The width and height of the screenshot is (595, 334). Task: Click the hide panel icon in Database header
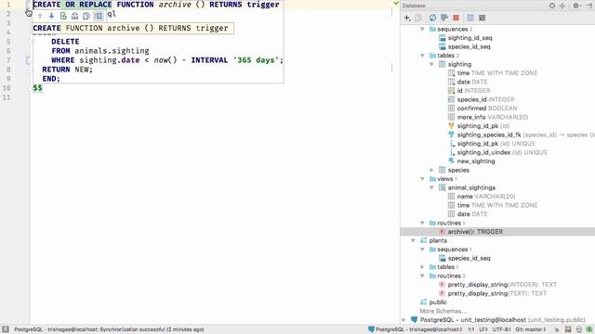[588, 6]
